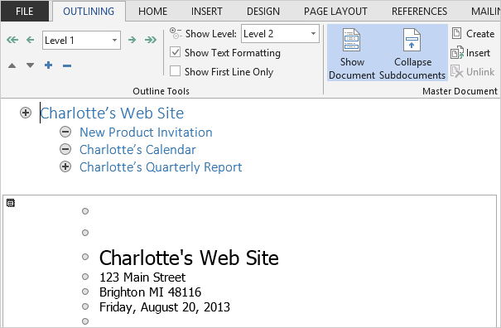This screenshot has height=328, width=501.
Task: Click the New Product Invitation heading
Action: click(x=146, y=132)
